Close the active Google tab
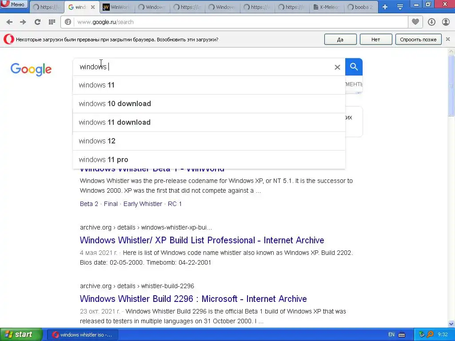The width and height of the screenshot is (455, 341). (93, 7)
